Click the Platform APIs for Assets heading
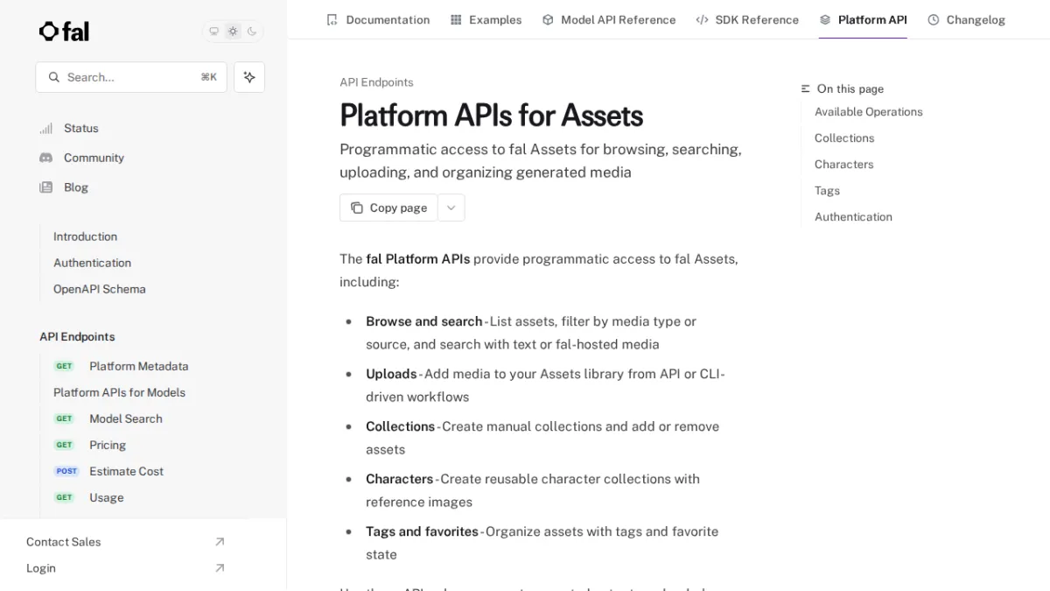This screenshot has height=591, width=1050. point(491,116)
